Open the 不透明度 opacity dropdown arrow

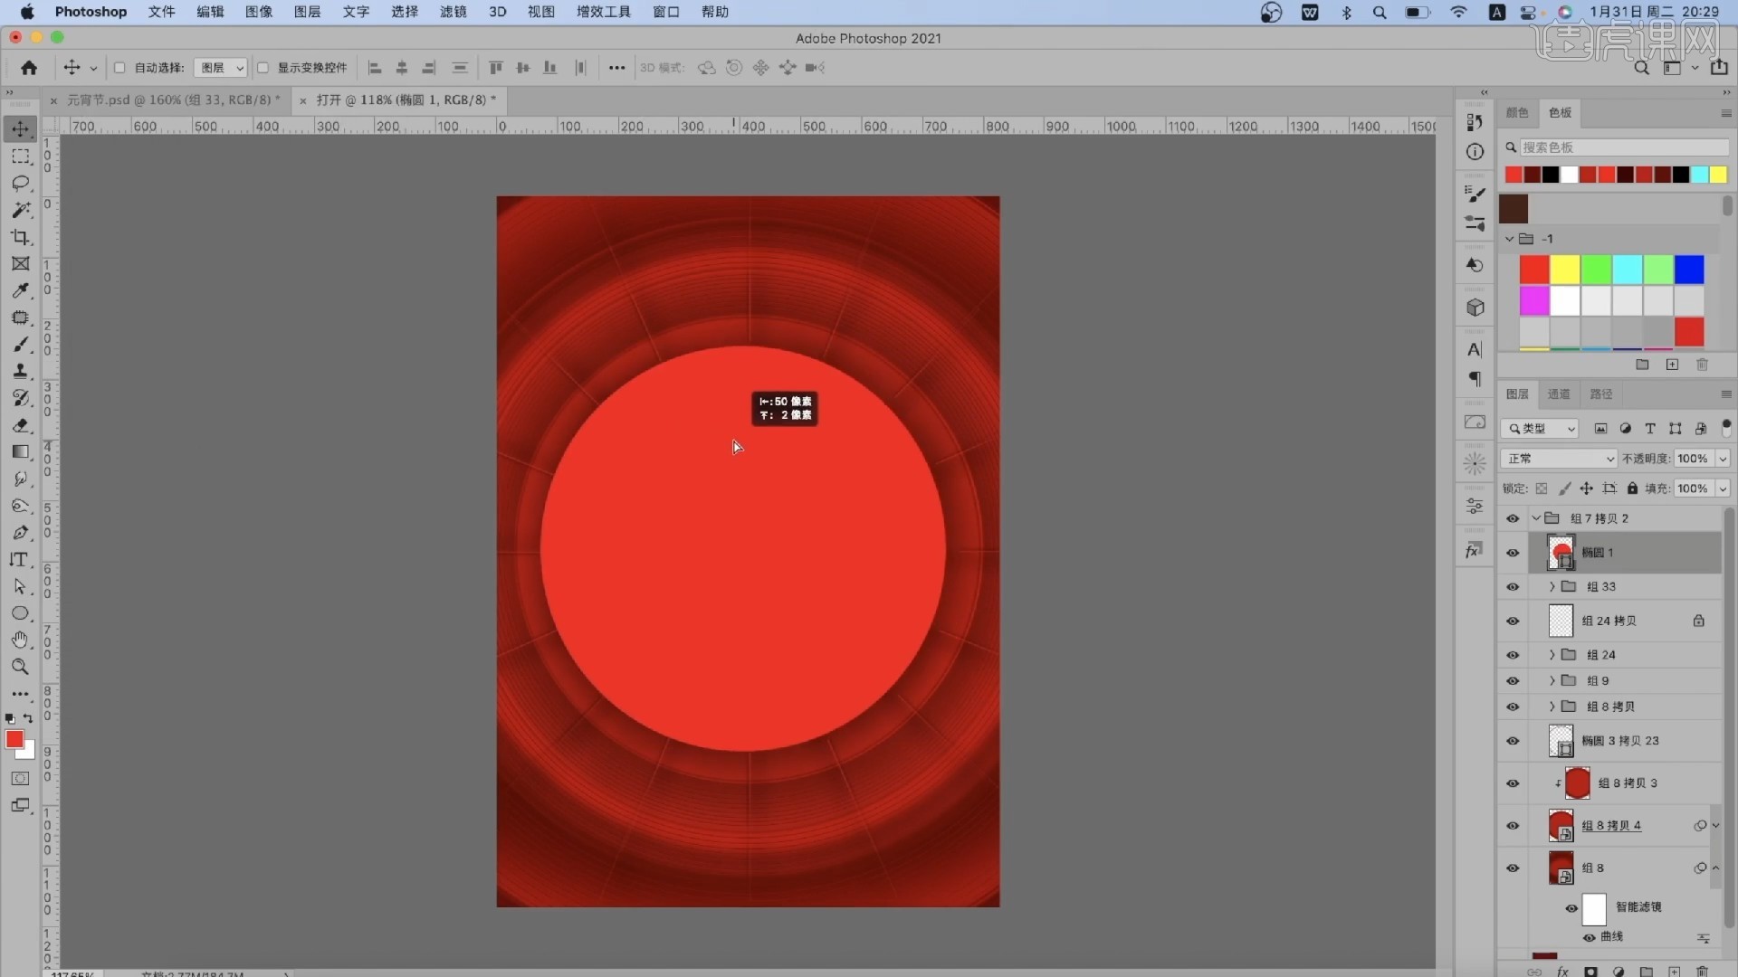coord(1723,459)
